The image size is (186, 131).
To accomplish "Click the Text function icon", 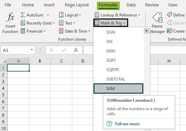I will point(61,23).
